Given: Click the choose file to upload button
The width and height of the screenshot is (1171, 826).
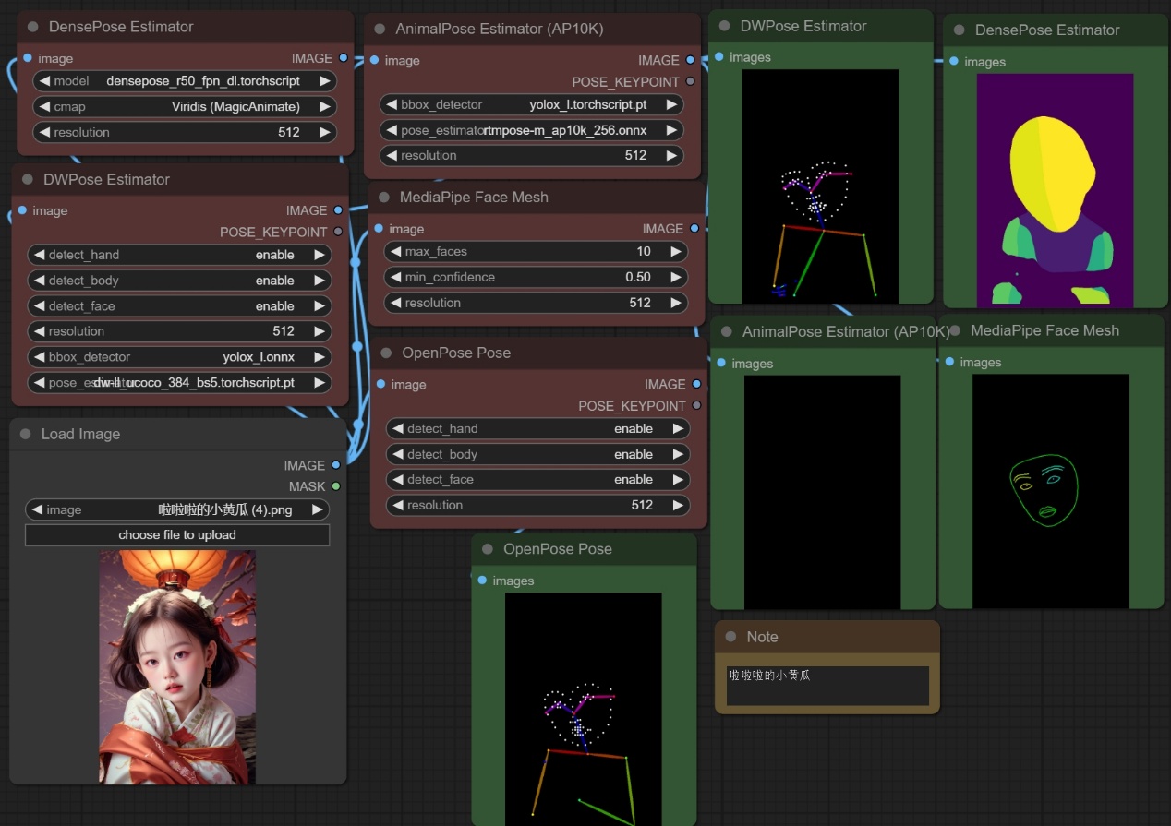Looking at the screenshot, I should pyautogui.click(x=177, y=535).
